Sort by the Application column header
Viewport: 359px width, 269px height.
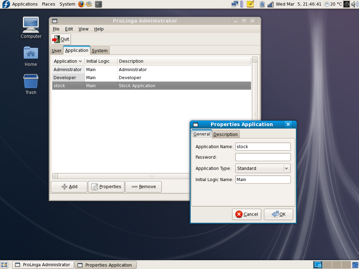68,61
